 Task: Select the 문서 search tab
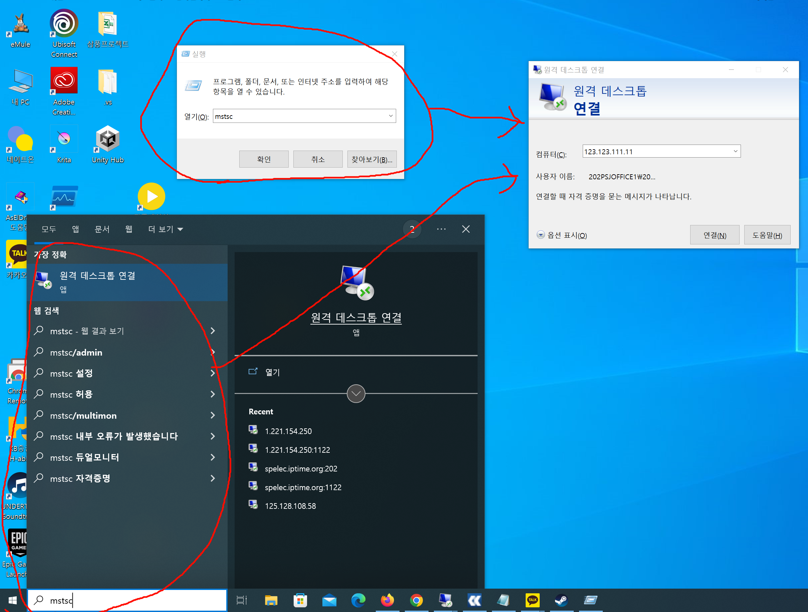pos(102,229)
